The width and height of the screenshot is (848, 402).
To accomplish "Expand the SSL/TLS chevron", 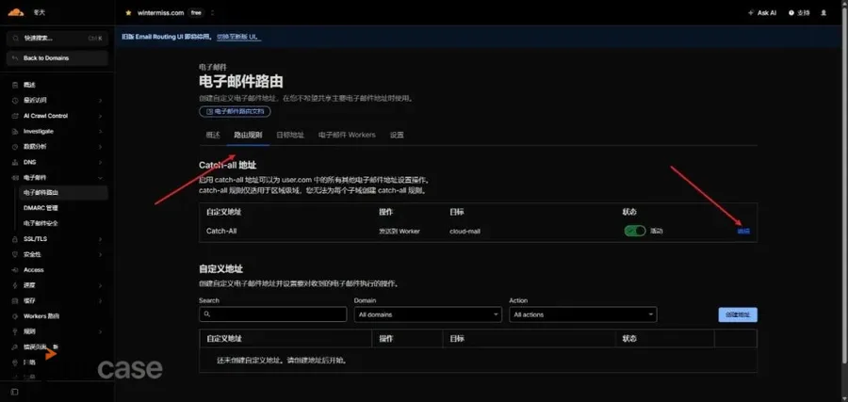I will (x=101, y=239).
